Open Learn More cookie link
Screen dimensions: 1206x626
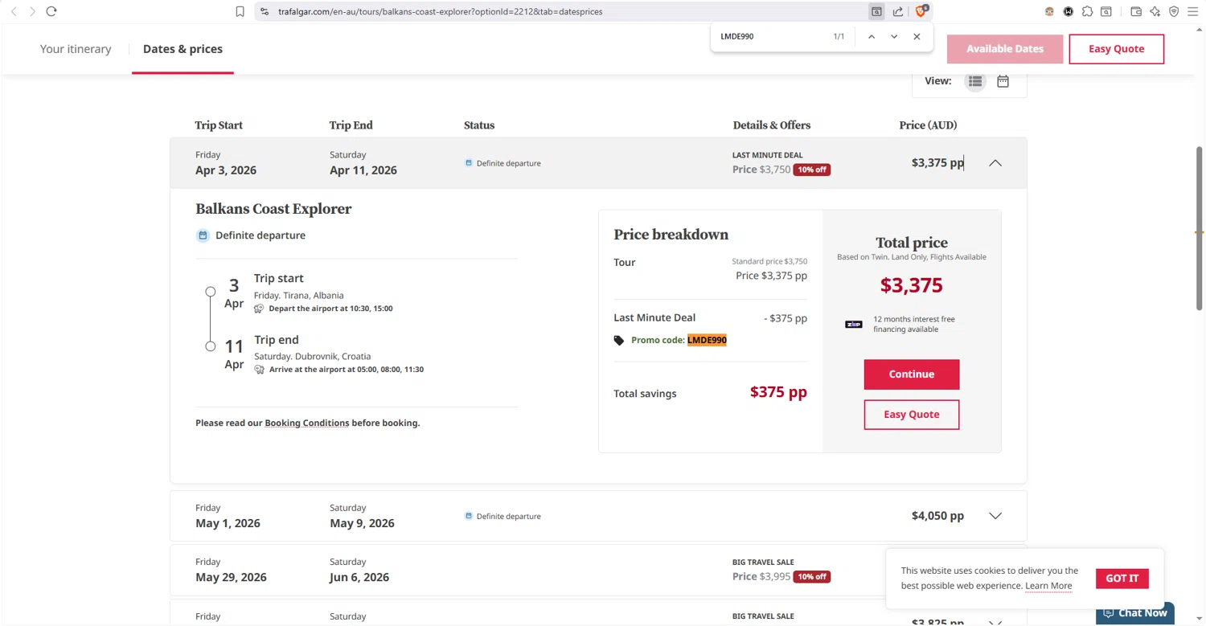(1048, 586)
